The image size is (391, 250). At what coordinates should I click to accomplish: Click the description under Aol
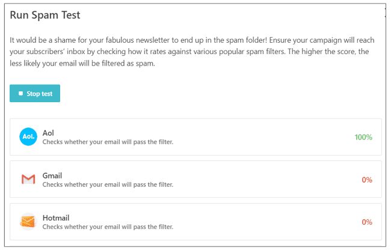pyautogui.click(x=108, y=142)
